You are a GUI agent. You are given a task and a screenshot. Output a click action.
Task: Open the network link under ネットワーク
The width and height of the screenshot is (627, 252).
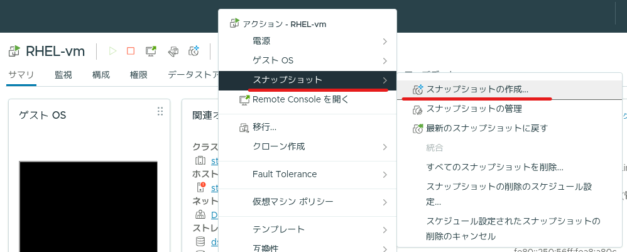215,215
